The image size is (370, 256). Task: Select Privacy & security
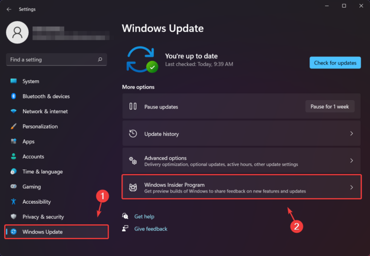57,217
